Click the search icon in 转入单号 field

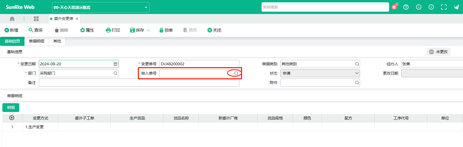[x=236, y=73]
